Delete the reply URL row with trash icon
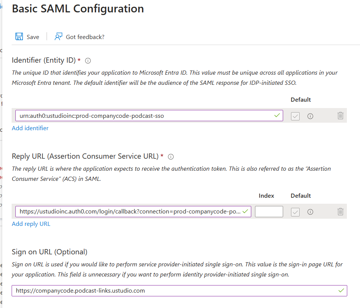Screen dimensions: 360x308 click(x=340, y=211)
